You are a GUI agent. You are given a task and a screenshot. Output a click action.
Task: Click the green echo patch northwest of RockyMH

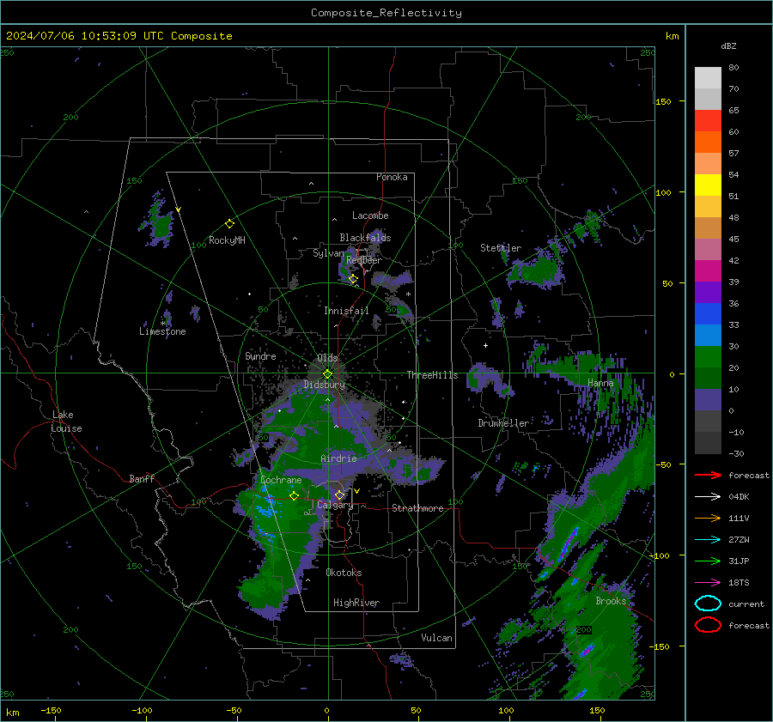pos(159,221)
